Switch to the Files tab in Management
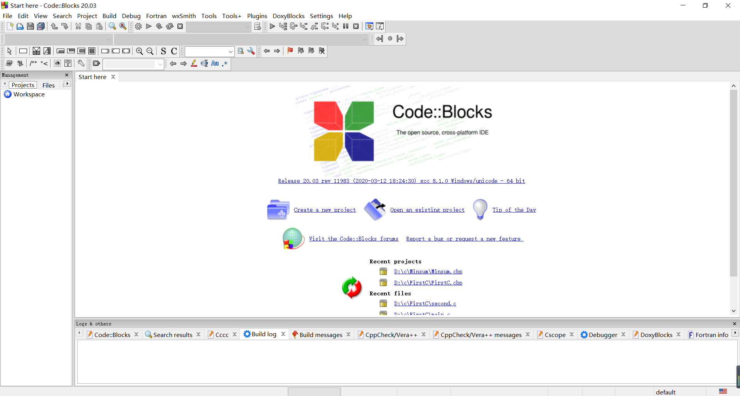Viewport: 740px width, 396px height. [49, 85]
